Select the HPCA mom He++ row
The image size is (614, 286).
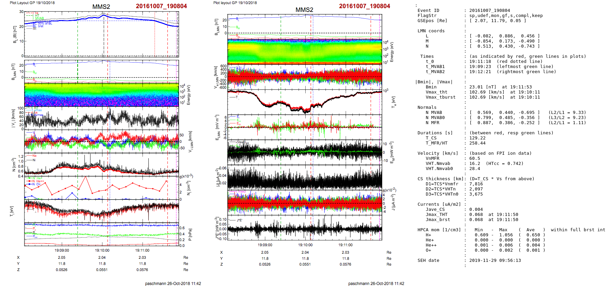(x=482, y=245)
